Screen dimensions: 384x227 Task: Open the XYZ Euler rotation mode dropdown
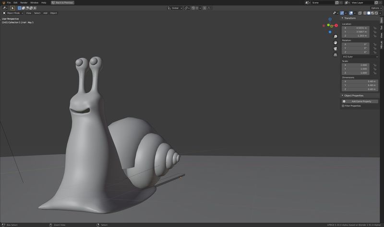coord(360,57)
